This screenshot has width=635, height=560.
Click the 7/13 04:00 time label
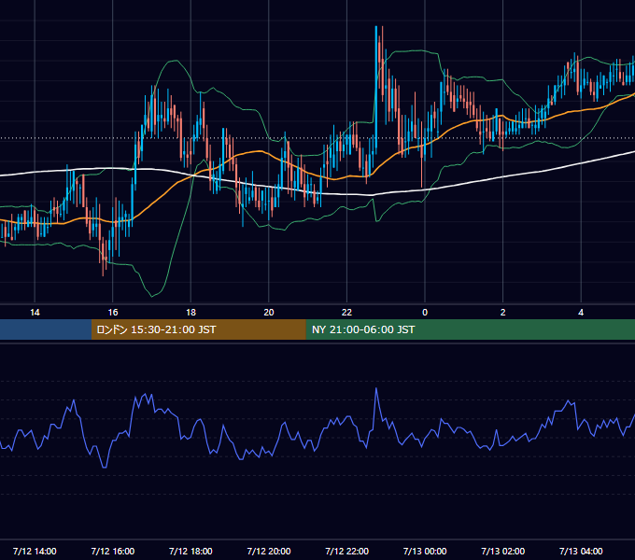click(x=581, y=551)
